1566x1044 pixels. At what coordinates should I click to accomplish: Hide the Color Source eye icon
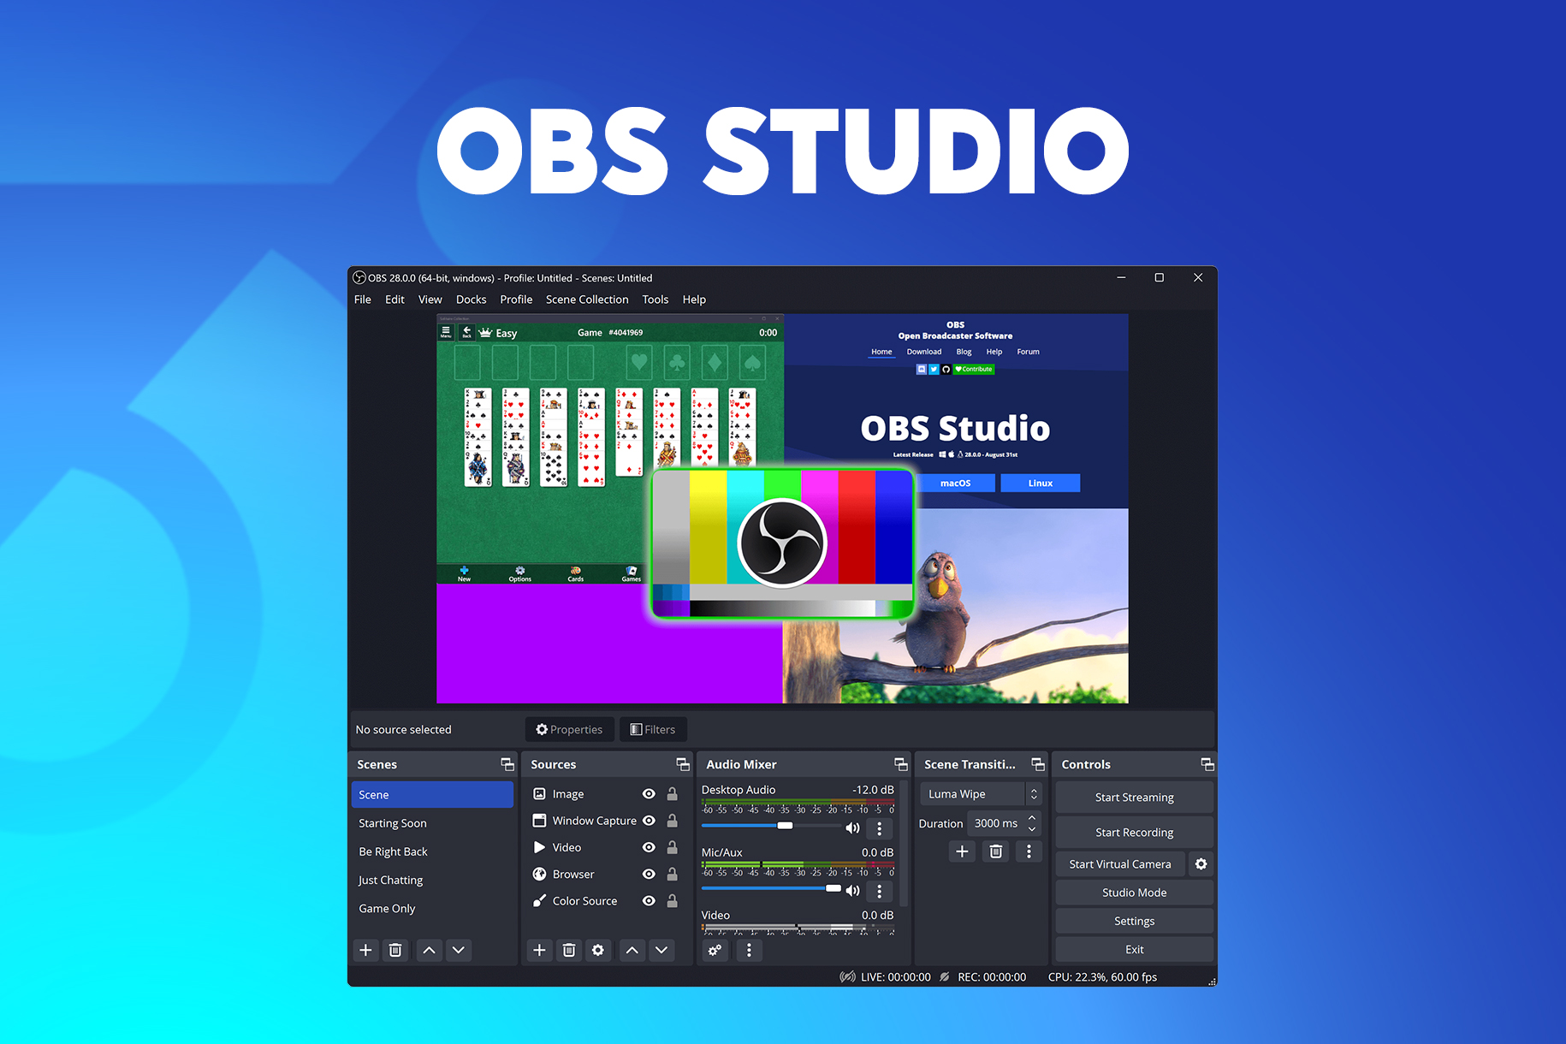pyautogui.click(x=649, y=901)
